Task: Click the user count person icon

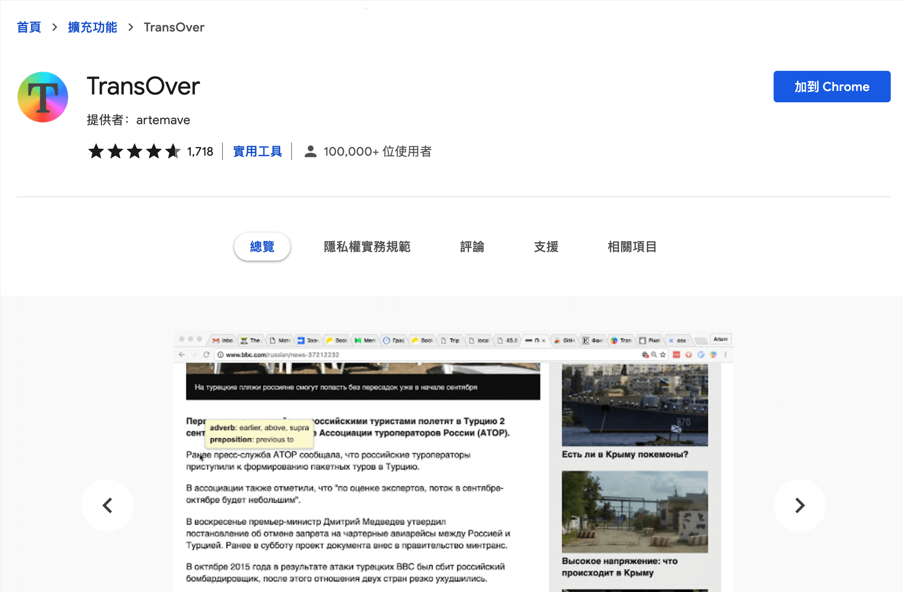Action: point(310,151)
